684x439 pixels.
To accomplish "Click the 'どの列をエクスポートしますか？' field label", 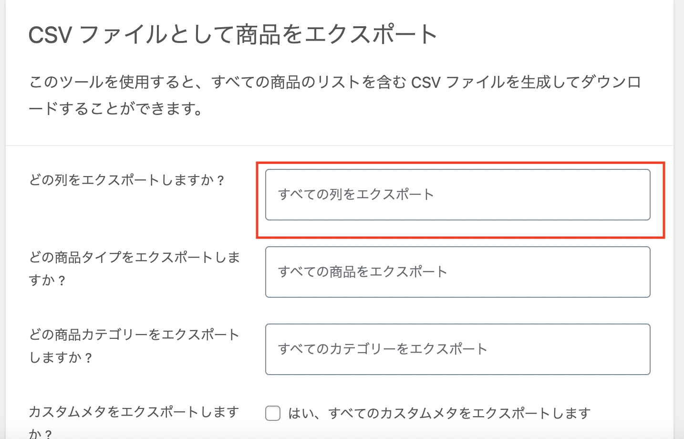I will coord(126,180).
